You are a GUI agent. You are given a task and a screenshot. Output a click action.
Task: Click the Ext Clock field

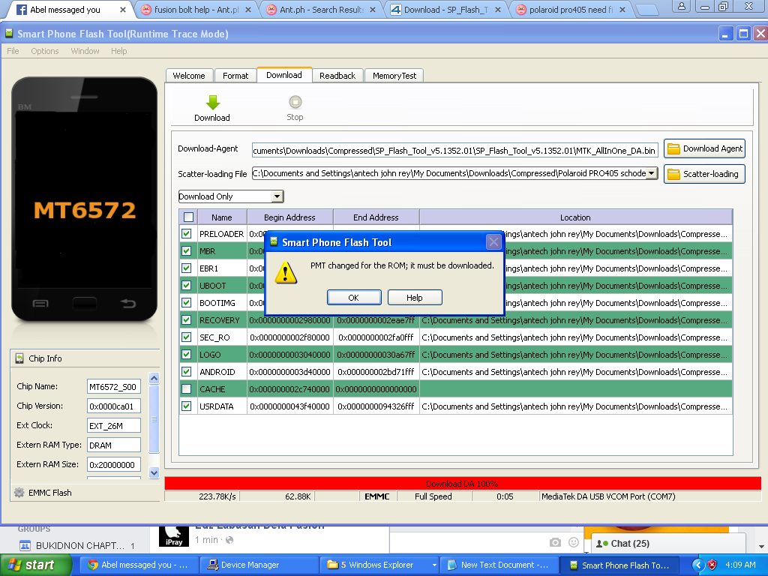tap(114, 426)
